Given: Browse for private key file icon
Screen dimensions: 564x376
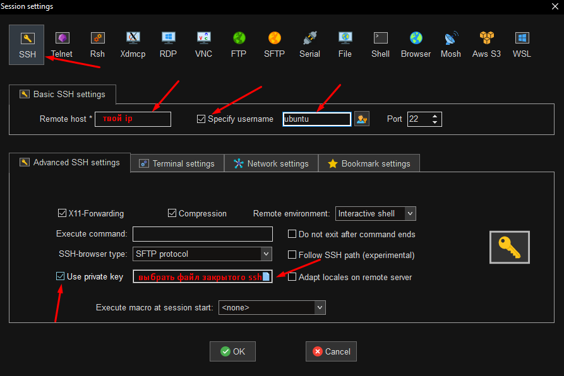Looking at the screenshot, I should 266,276.
